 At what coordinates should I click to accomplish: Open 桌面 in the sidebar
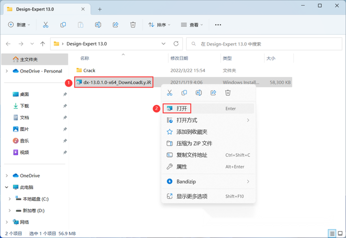[x=21, y=94]
